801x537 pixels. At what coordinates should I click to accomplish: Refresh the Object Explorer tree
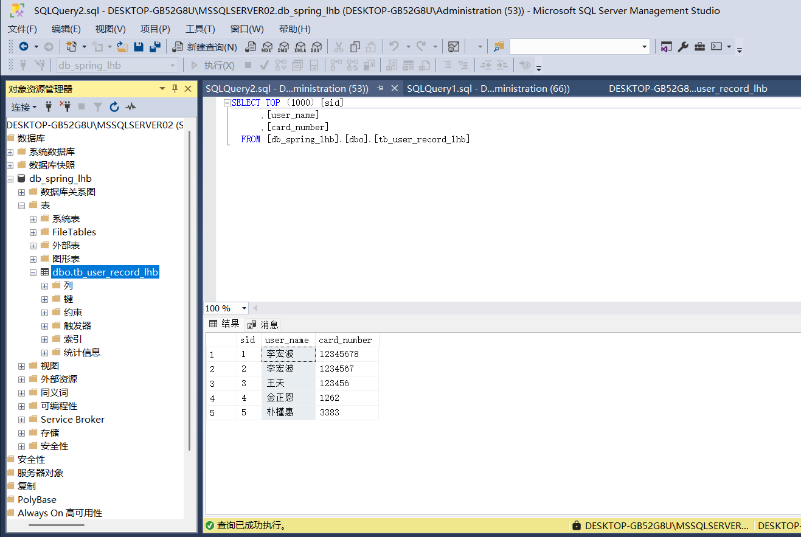(114, 107)
